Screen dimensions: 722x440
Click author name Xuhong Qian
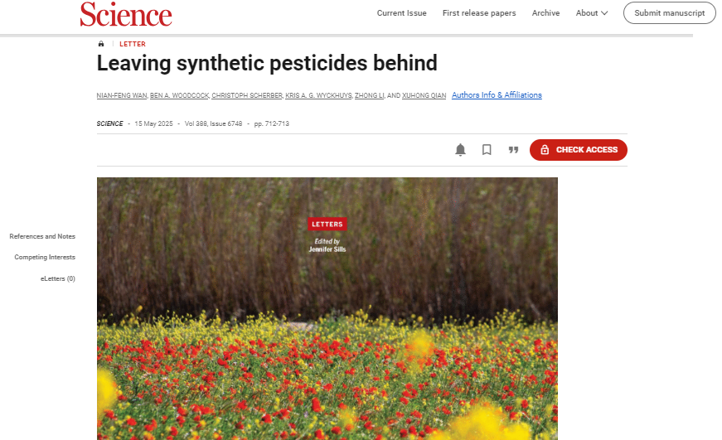(x=423, y=96)
